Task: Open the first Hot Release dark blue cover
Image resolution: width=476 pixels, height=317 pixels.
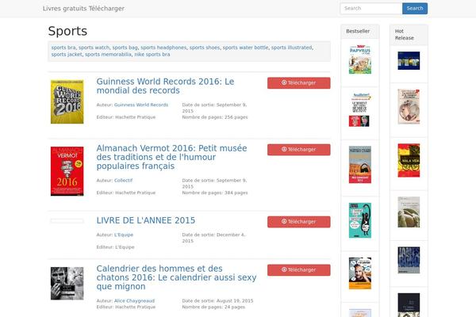Action: (409, 61)
